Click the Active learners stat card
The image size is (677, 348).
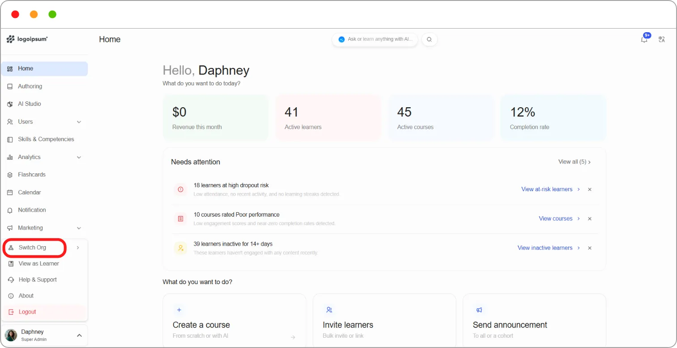click(328, 117)
